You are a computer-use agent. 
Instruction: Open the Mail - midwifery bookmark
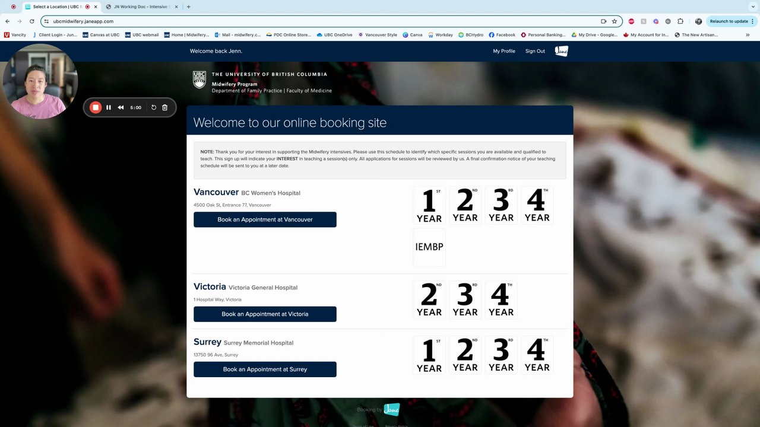tap(237, 35)
